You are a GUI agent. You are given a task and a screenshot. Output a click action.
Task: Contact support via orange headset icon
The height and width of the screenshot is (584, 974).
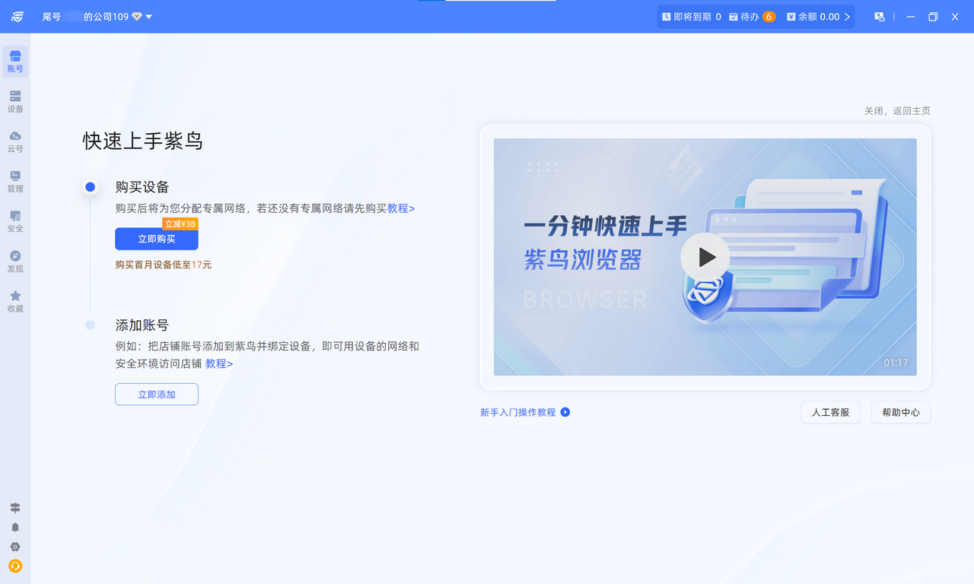[15, 566]
